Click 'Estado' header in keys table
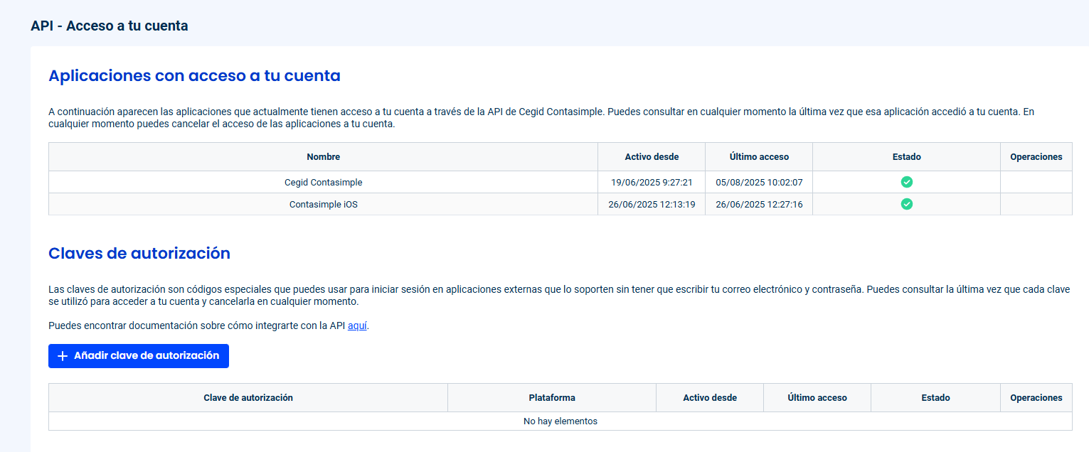1089x452 pixels. [936, 398]
